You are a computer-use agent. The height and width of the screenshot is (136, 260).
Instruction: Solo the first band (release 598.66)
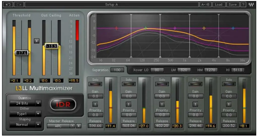[x=95, y=84]
